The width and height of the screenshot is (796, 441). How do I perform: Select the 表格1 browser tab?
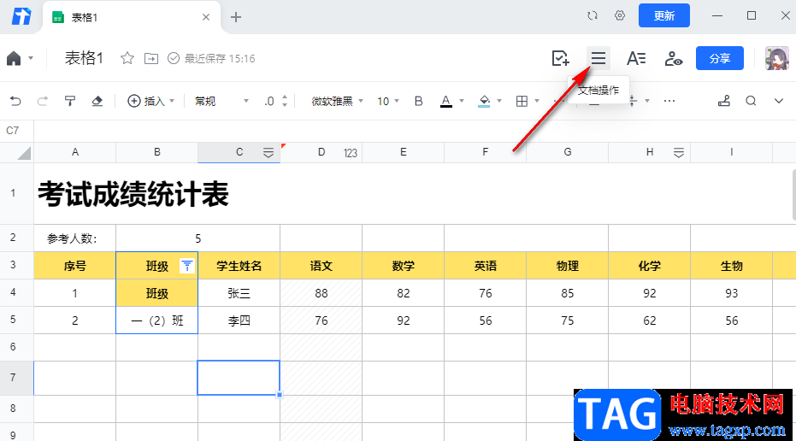pyautogui.click(x=132, y=17)
